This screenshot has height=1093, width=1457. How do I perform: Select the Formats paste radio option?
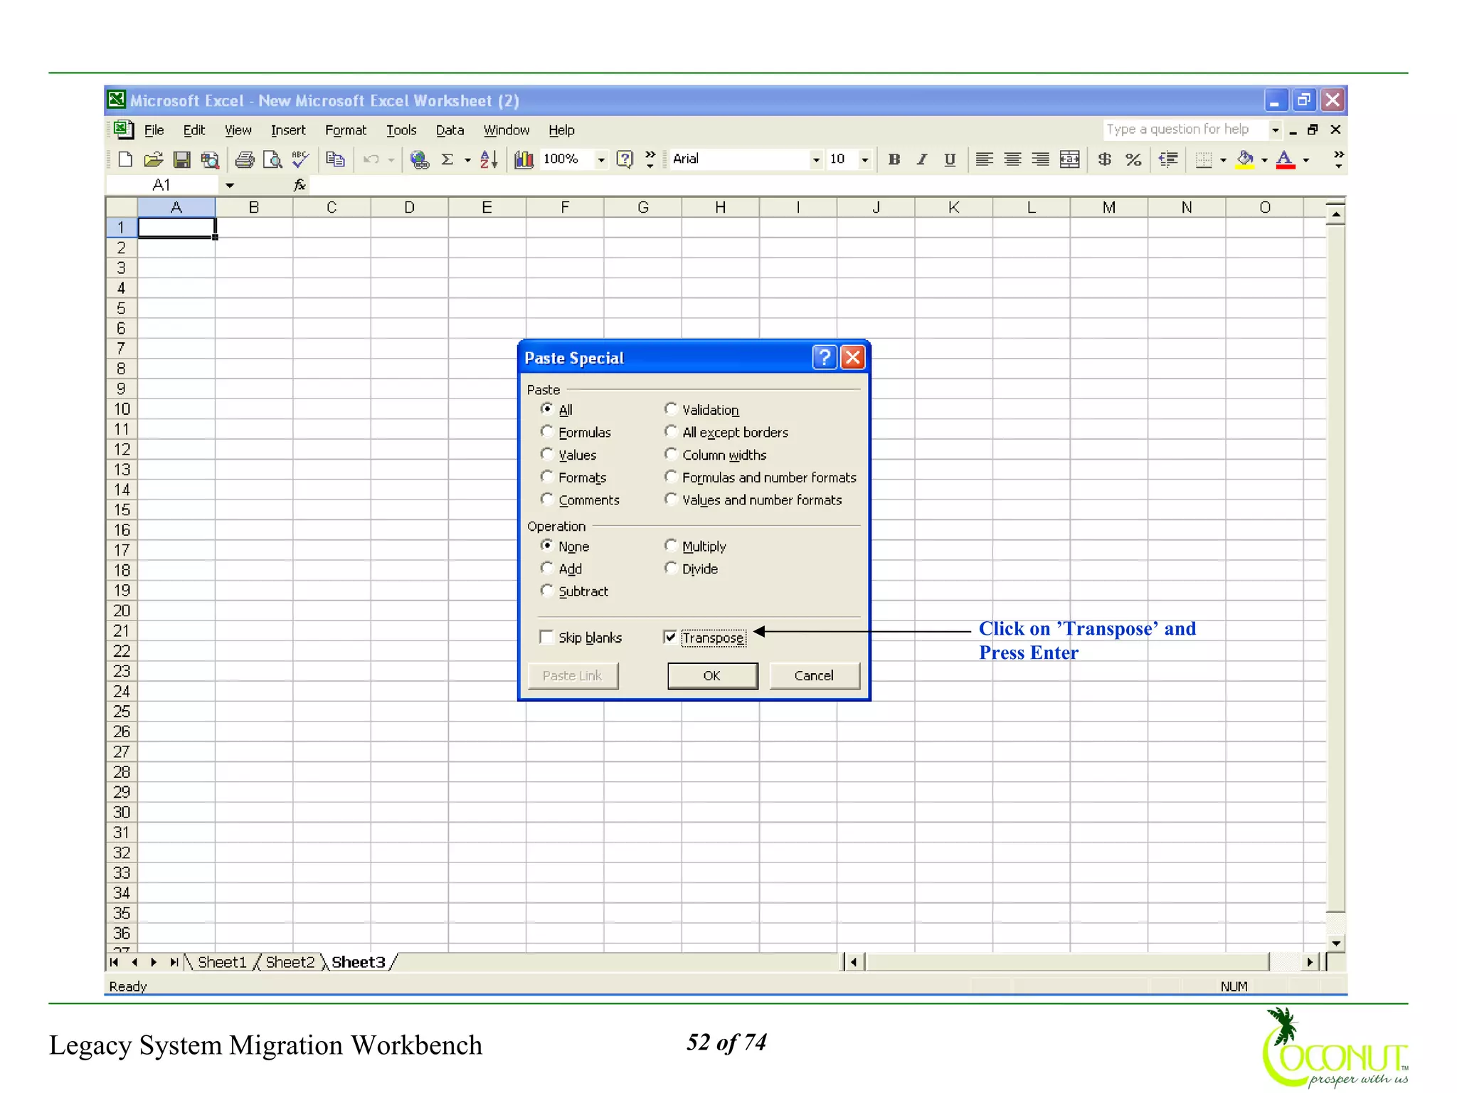click(x=546, y=477)
